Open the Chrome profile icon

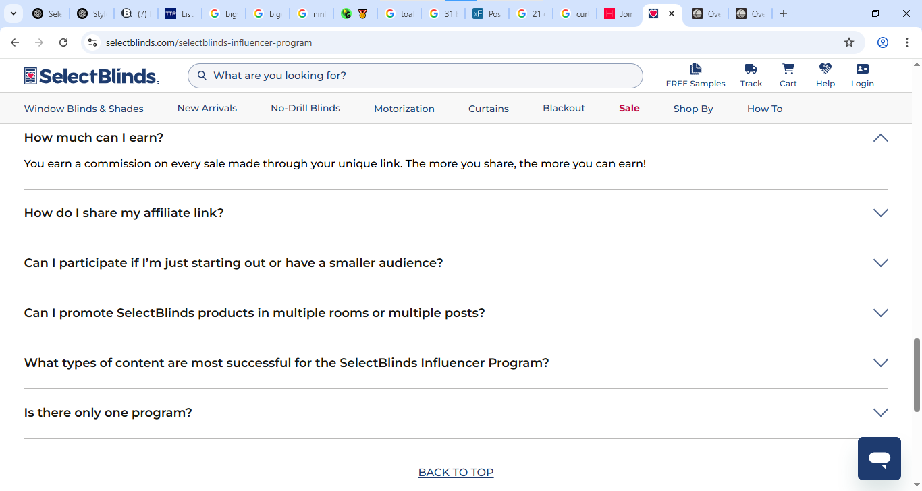tap(882, 42)
